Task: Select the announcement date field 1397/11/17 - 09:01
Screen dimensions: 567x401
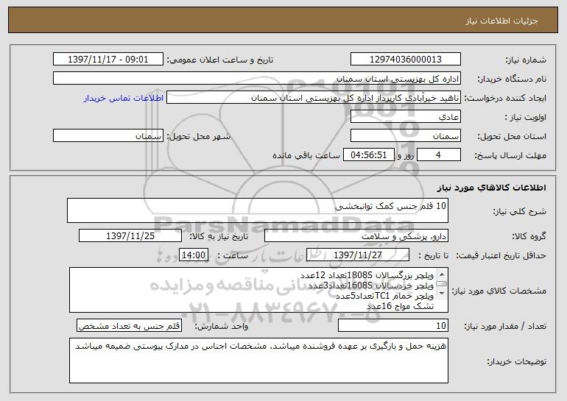Action: point(108,60)
